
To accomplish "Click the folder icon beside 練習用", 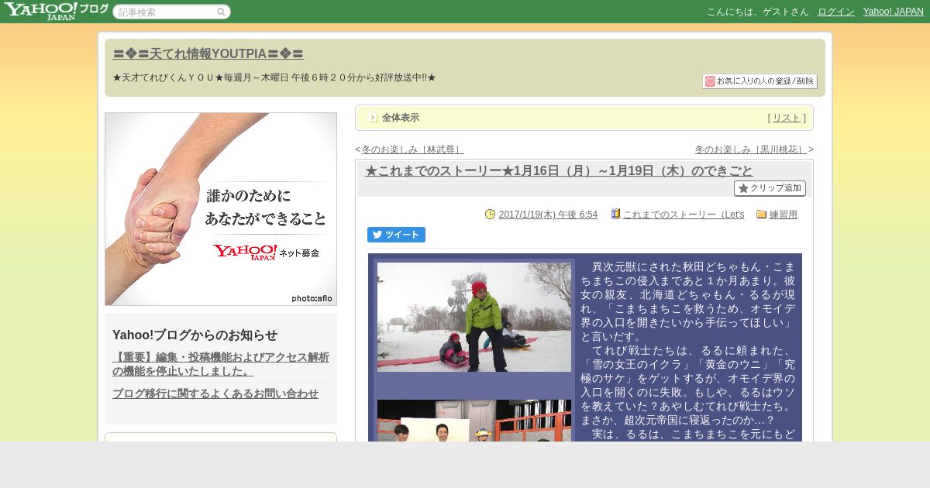I will tap(761, 215).
